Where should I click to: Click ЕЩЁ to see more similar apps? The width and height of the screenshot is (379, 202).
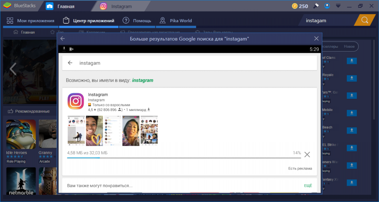click(x=308, y=185)
